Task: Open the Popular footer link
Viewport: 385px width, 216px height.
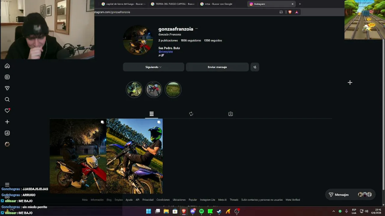Action: [193, 200]
